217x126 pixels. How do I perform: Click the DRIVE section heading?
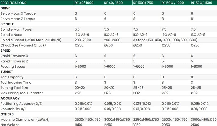point(5,8)
